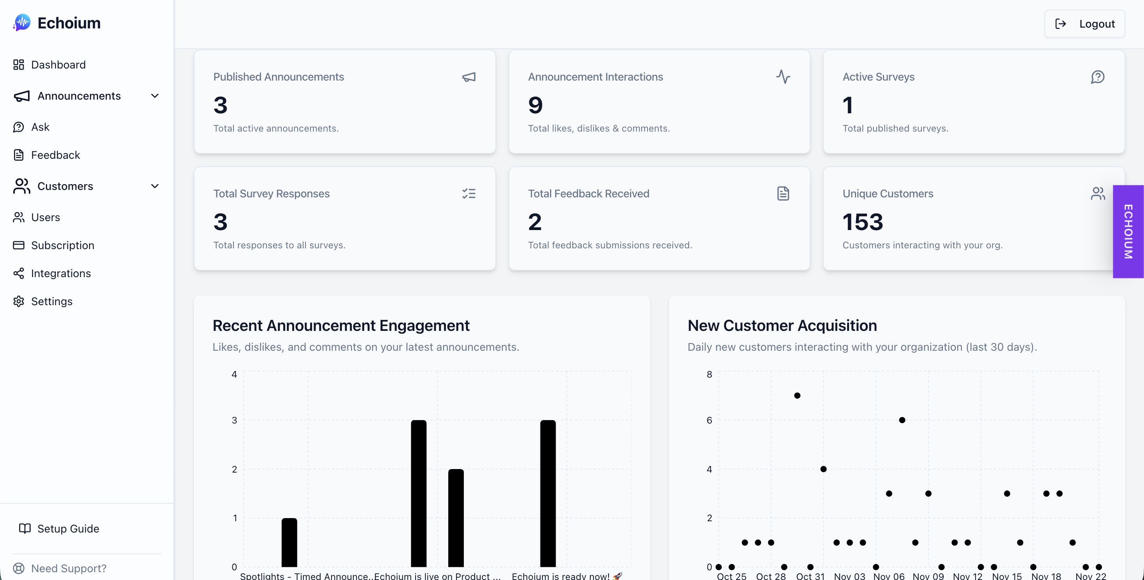Click the Integrations share icon in sidebar
Image resolution: width=1144 pixels, height=580 pixels.
click(19, 273)
